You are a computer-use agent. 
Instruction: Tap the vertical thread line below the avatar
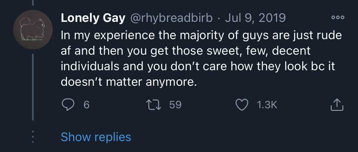(33, 87)
